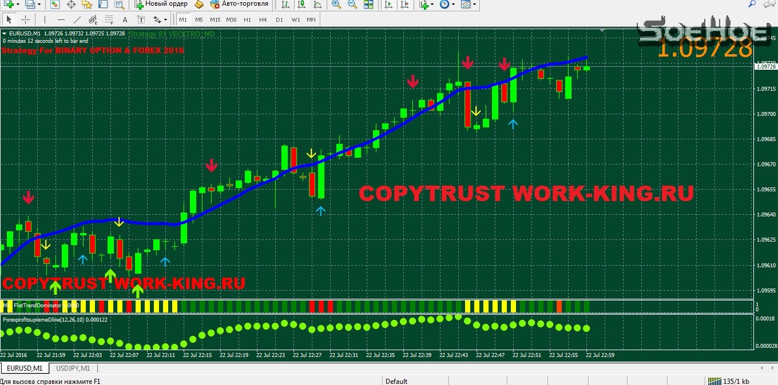Toggle Авто-торговля auto-trading button

coord(239,5)
